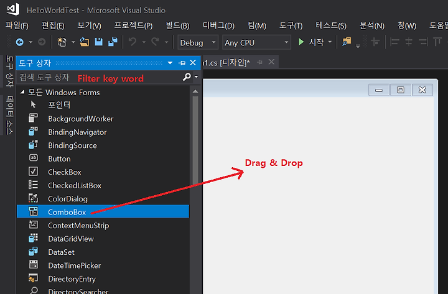Open the toolbox search options dropdown arrow
Image resolution: width=448 pixels, height=294 pixels.
(196, 77)
